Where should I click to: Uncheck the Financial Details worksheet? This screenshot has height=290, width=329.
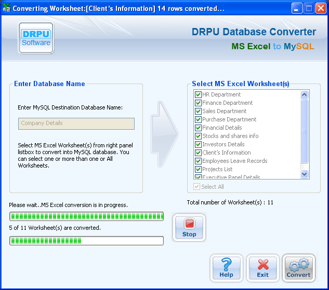198,128
